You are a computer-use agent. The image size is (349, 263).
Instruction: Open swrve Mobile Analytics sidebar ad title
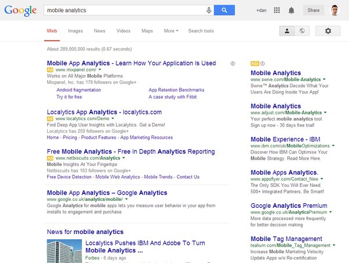[x=276, y=73]
